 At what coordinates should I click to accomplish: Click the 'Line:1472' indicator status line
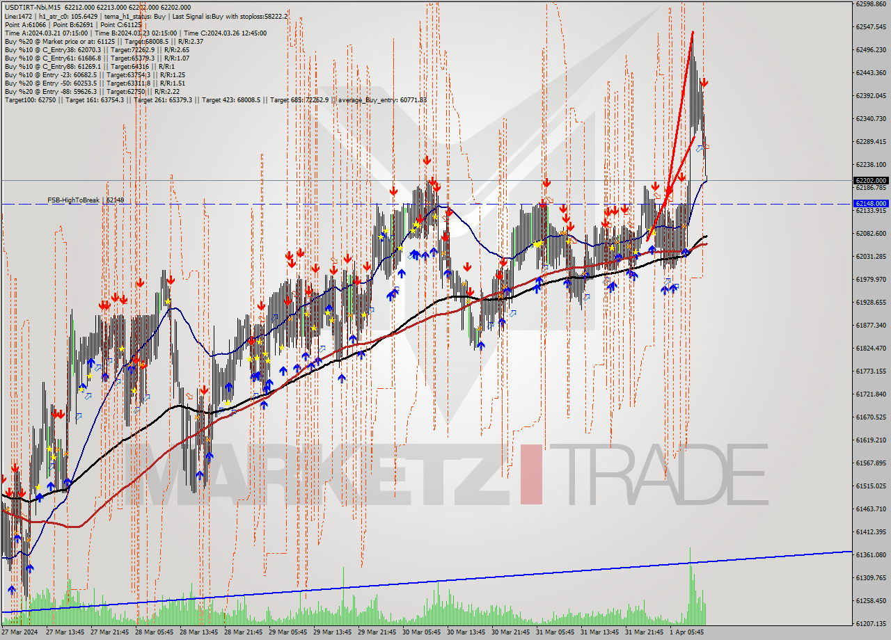pyautogui.click(x=145, y=16)
